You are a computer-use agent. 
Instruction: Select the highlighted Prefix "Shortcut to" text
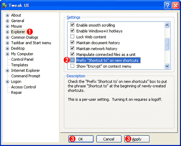(108, 60)
